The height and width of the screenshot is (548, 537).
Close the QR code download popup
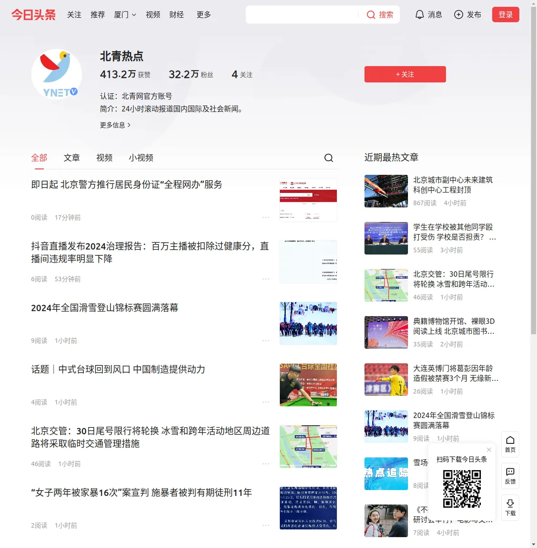(x=489, y=450)
